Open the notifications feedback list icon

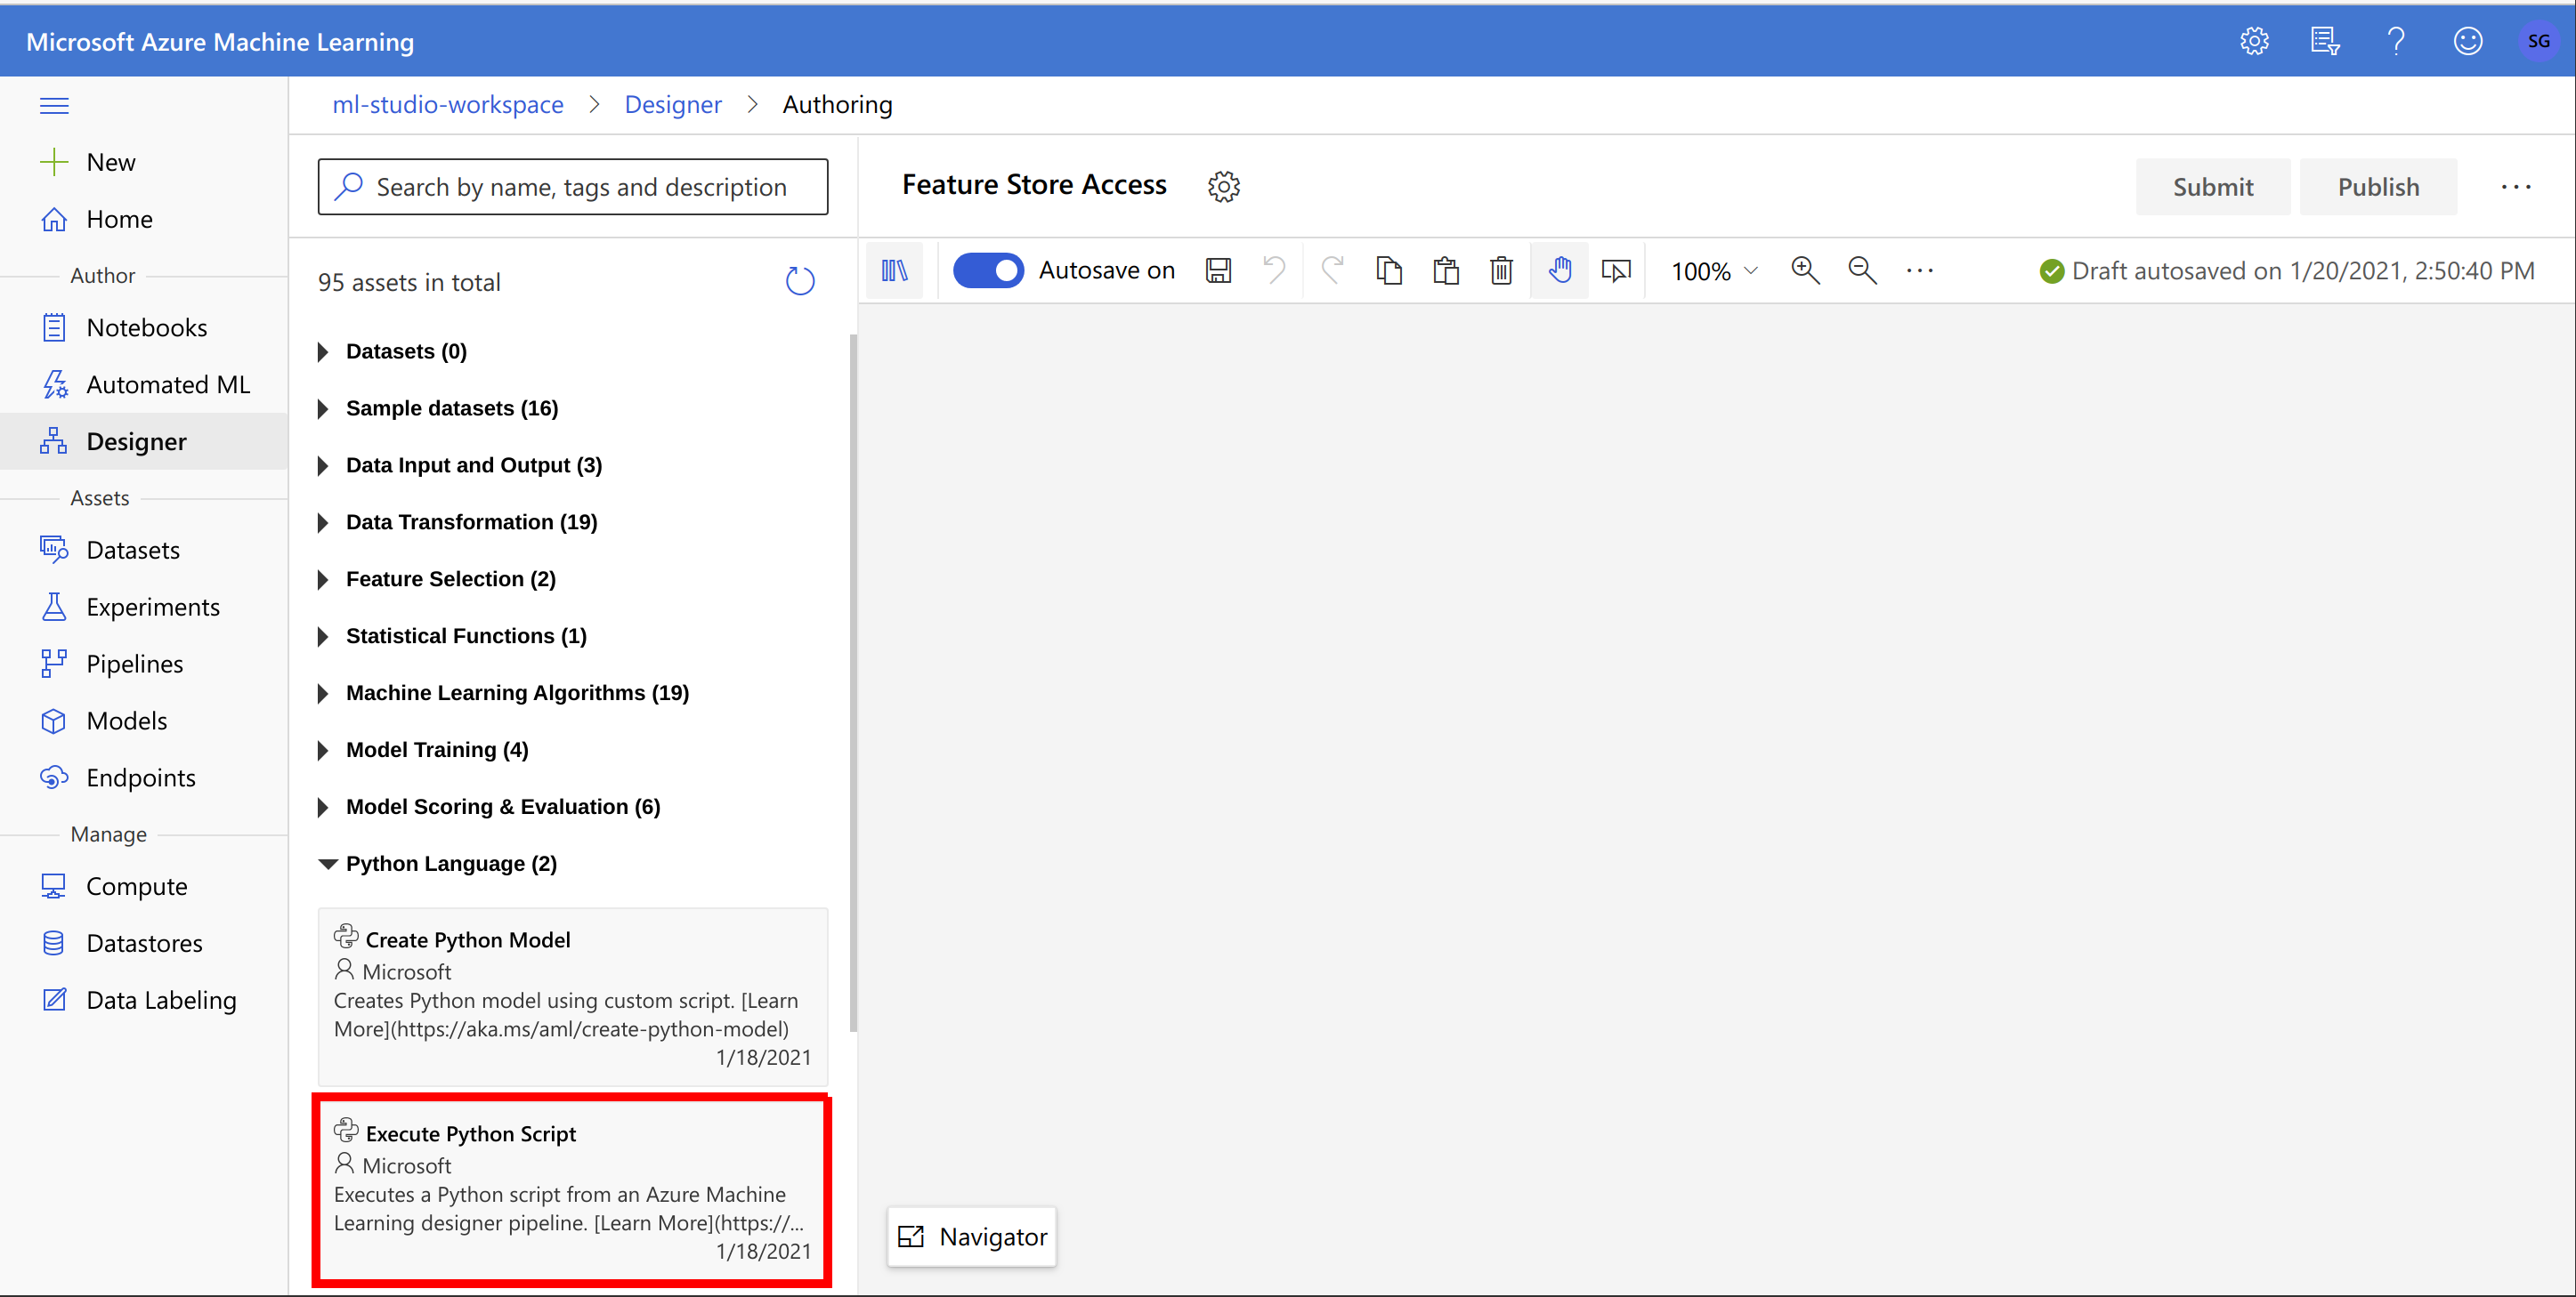(2325, 41)
